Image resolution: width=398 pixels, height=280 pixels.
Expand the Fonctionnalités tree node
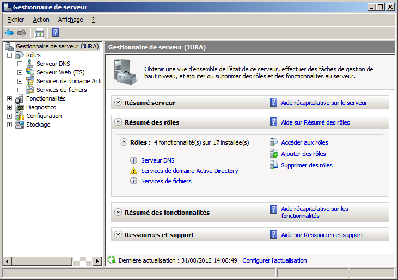pyautogui.click(x=9, y=98)
